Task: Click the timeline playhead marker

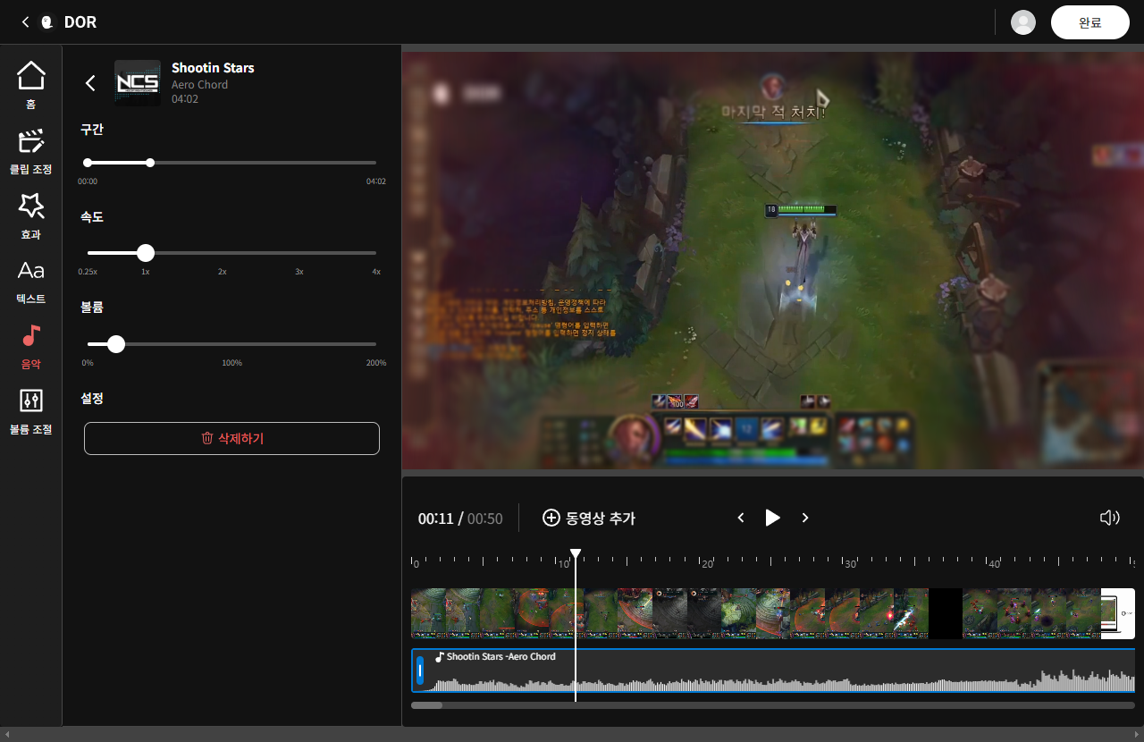Action: coord(576,554)
